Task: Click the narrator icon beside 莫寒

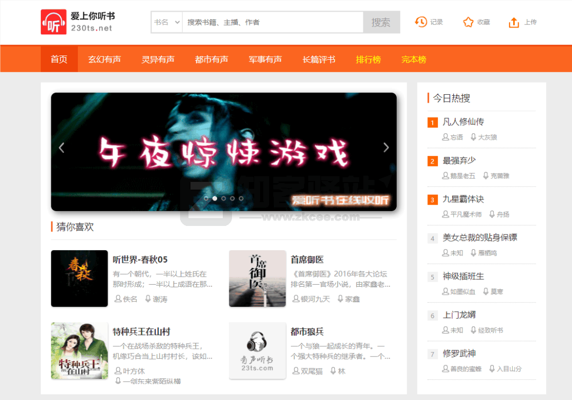Action: (x=485, y=291)
